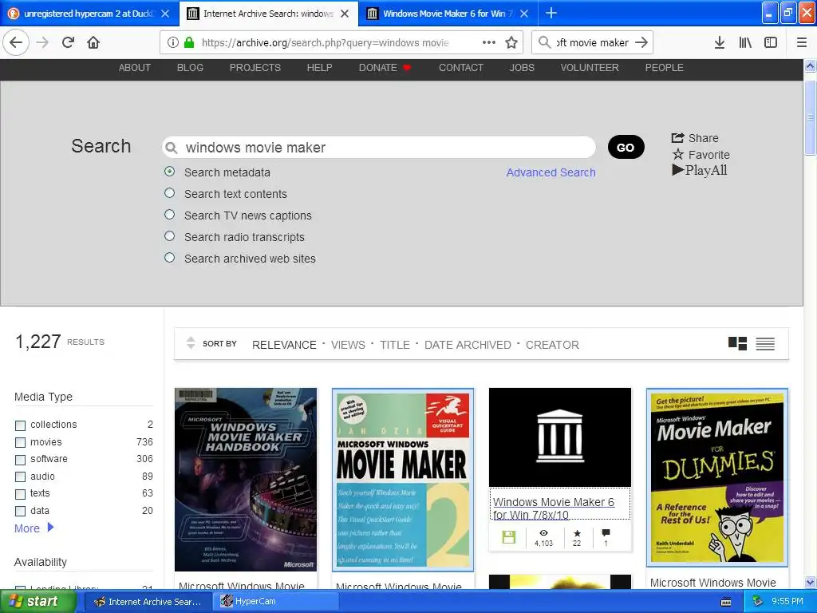
Task: Click the views eye icon on Movie Maker 6 card
Action: point(543,533)
